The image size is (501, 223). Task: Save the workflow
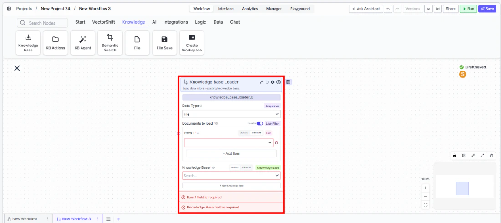(487, 9)
